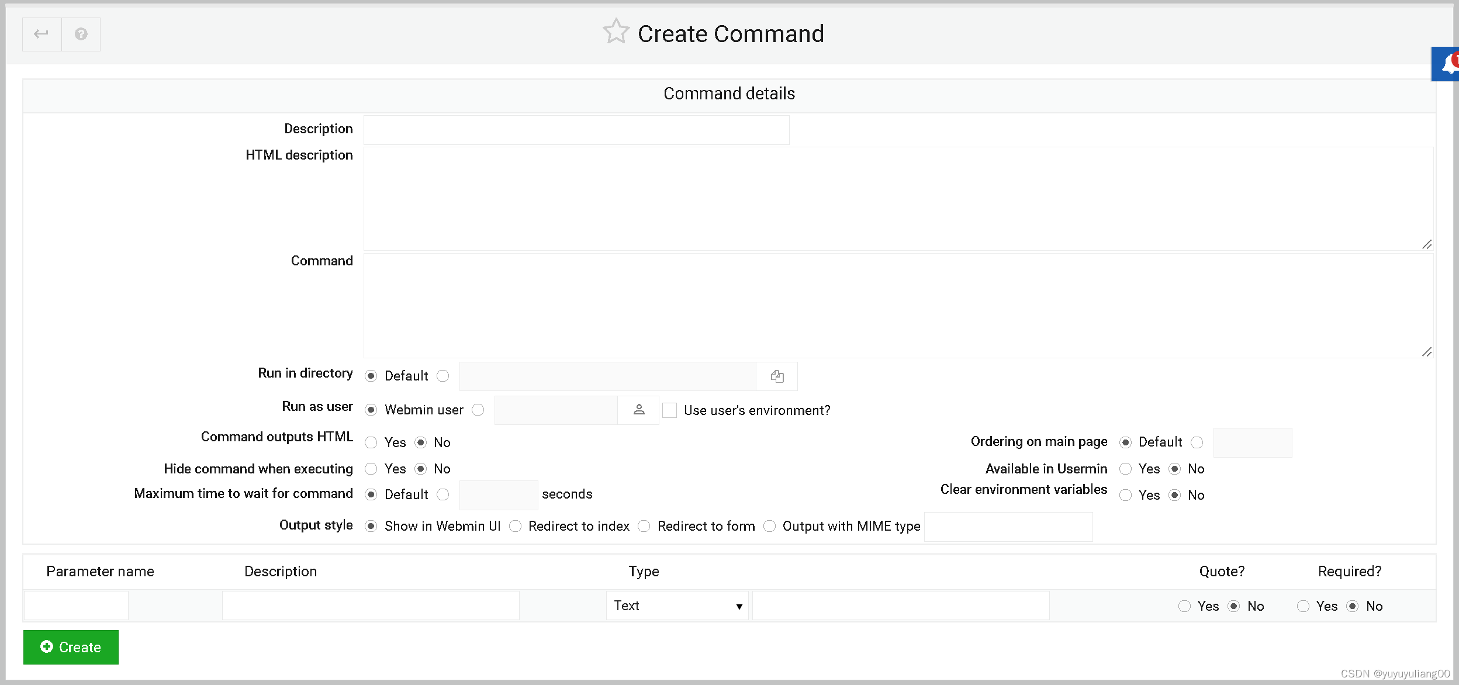This screenshot has height=685, width=1459.
Task: Select Yes for Clear environment variables
Action: tap(1126, 495)
